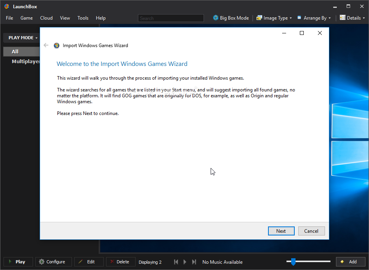Image resolution: width=369 pixels, height=270 pixels.
Task: Click Next in the import wizard
Action: (x=281, y=231)
